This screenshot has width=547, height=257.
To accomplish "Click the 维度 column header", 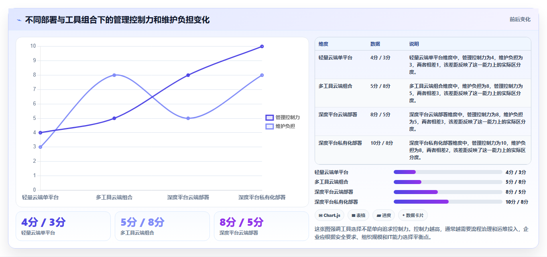I will [323, 44].
